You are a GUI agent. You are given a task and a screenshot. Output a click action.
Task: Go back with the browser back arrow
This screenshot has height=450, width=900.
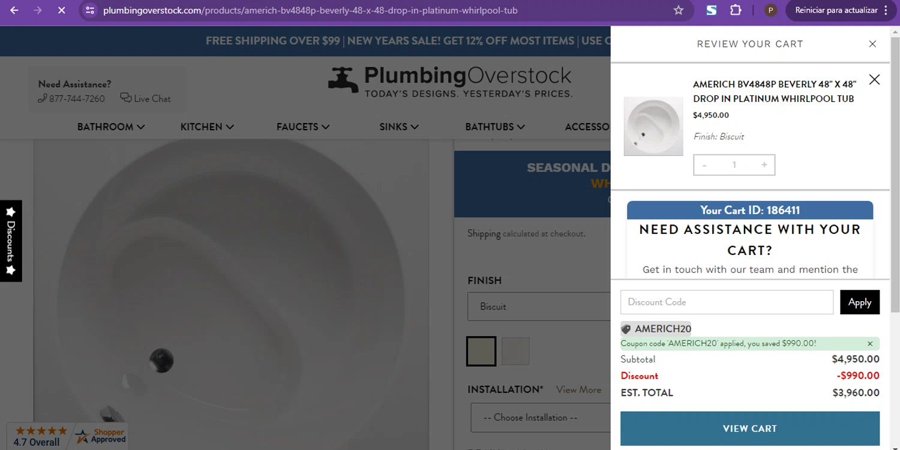point(14,10)
